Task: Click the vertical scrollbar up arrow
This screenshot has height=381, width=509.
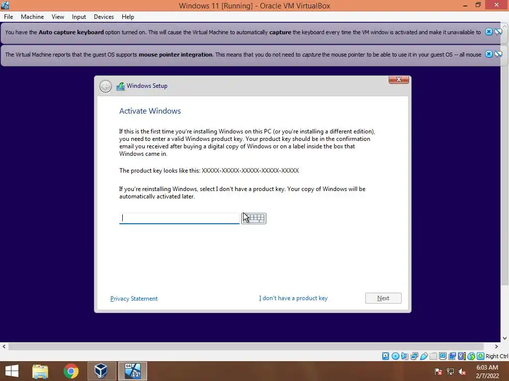Action: click(x=505, y=26)
